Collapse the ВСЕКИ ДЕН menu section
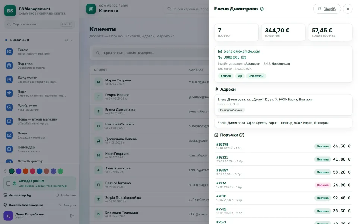This screenshot has height=224, width=358. click(72, 40)
